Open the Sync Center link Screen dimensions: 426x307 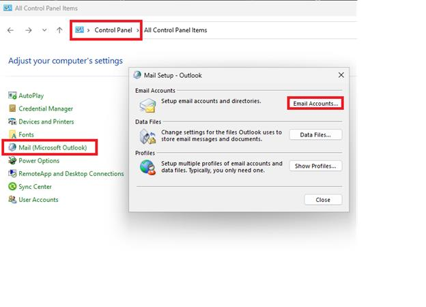(35, 187)
